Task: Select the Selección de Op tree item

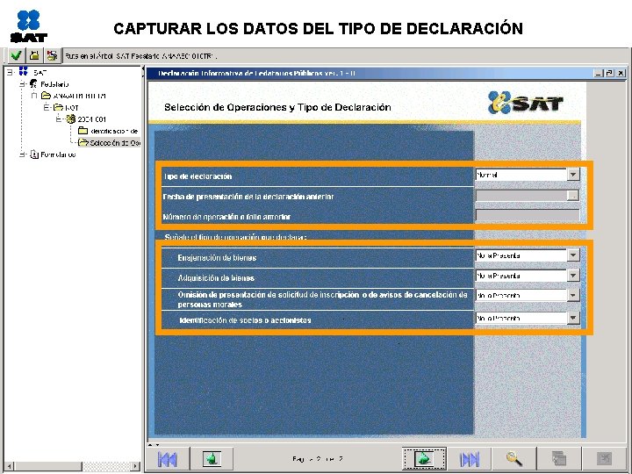Action: (x=114, y=143)
